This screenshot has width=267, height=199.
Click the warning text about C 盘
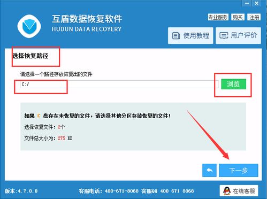(x=97, y=116)
